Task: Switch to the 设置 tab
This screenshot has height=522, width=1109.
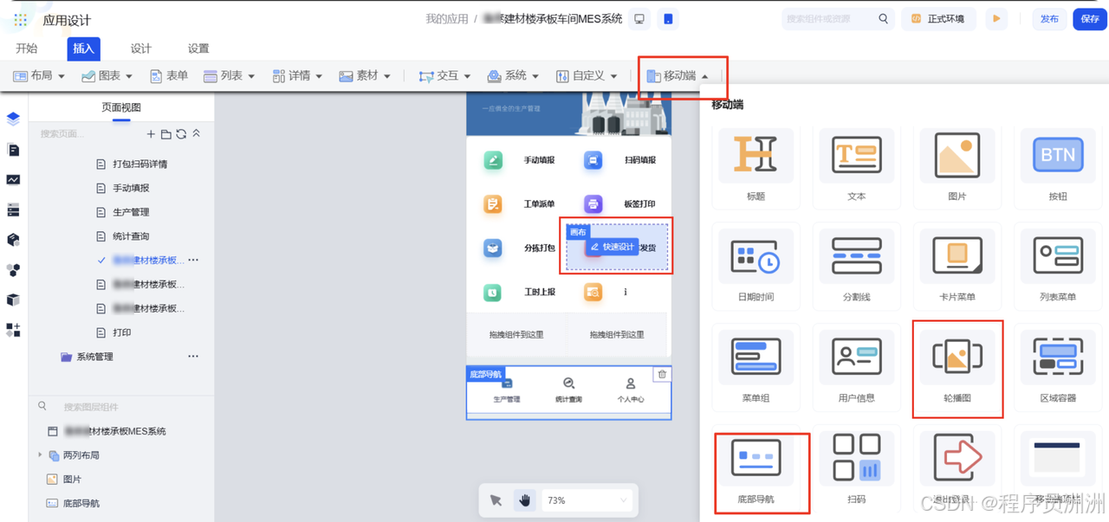Action: pyautogui.click(x=198, y=48)
